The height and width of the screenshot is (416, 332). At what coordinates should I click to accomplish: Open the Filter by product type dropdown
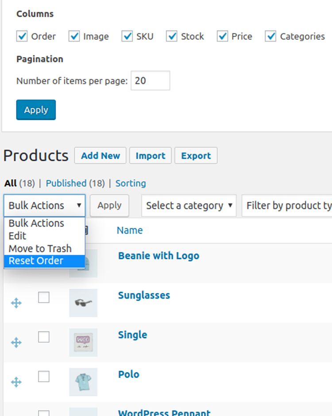click(287, 206)
